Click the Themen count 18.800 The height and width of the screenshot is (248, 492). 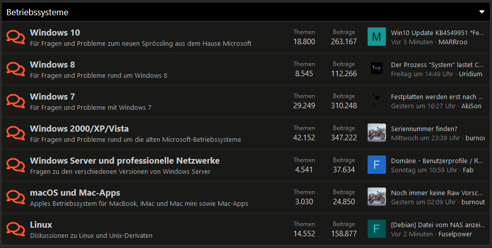tap(304, 42)
